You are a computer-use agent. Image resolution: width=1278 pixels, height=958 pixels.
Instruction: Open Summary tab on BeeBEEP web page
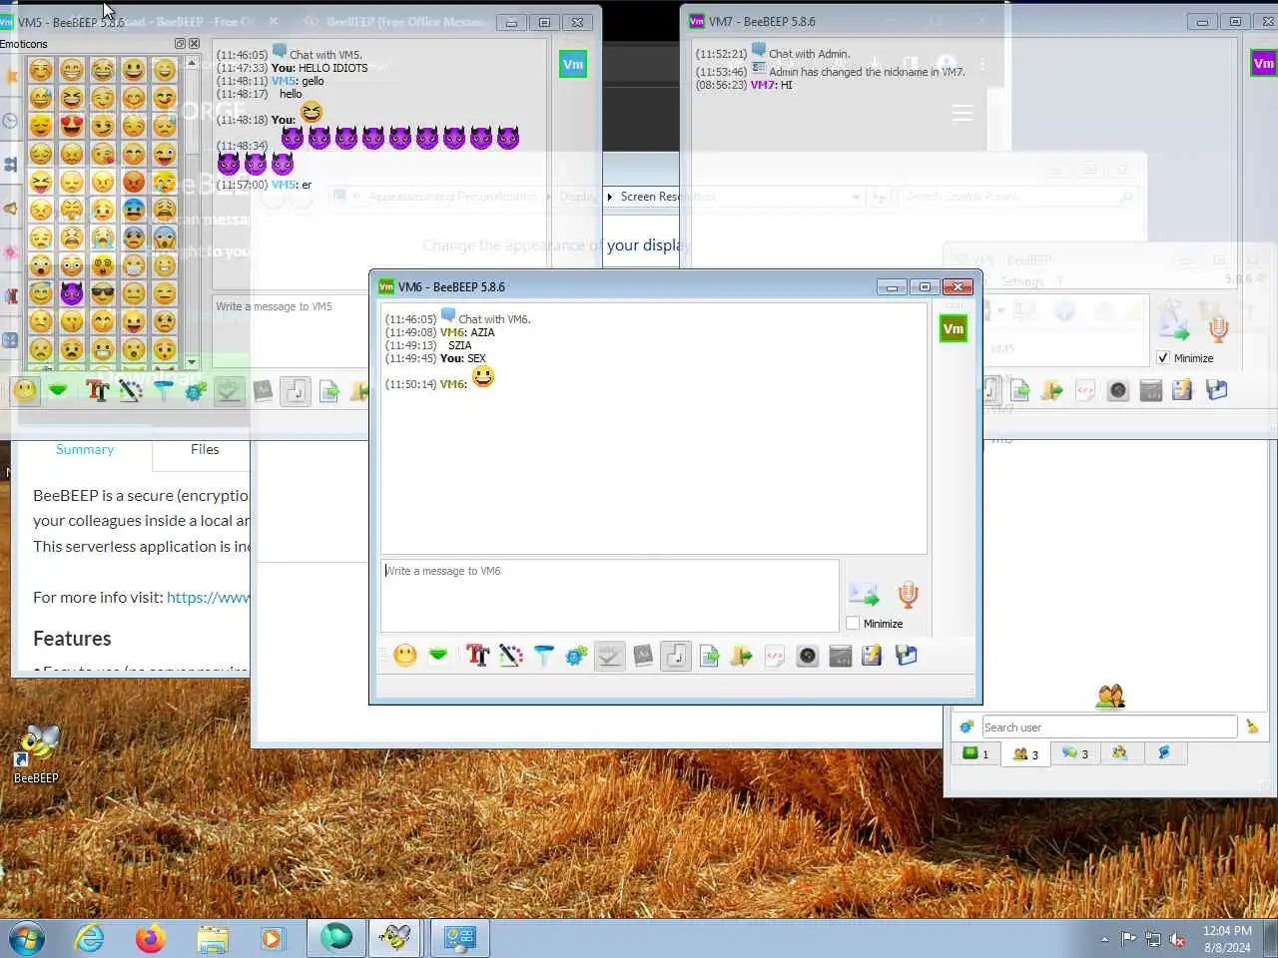click(85, 449)
